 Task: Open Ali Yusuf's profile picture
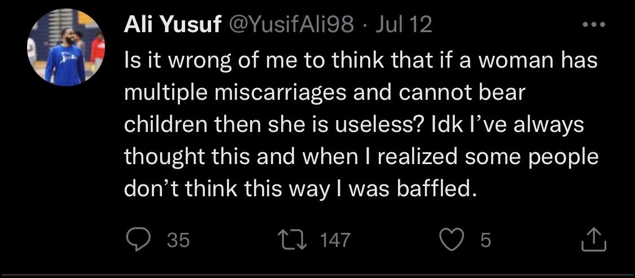click(66, 47)
